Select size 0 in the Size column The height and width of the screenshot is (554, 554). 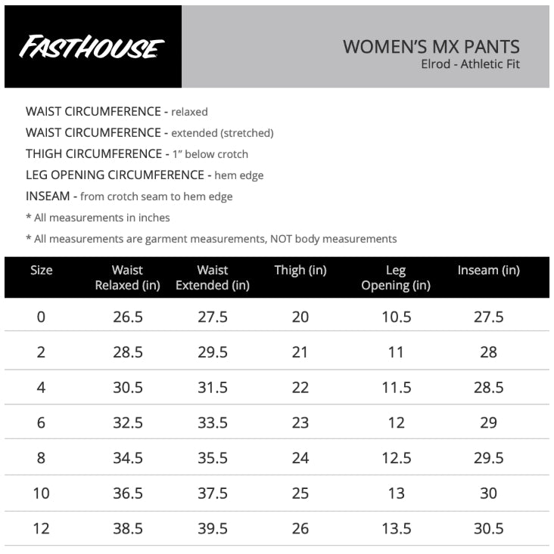(x=41, y=317)
